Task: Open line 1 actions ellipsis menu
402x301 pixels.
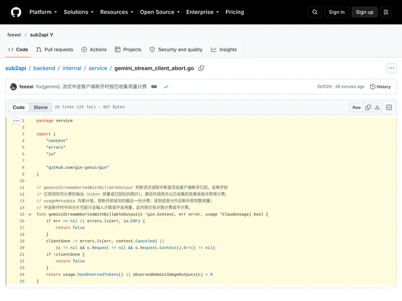Action: click(16, 120)
